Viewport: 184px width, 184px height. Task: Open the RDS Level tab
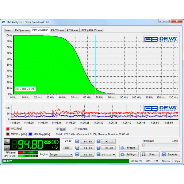pos(72,30)
